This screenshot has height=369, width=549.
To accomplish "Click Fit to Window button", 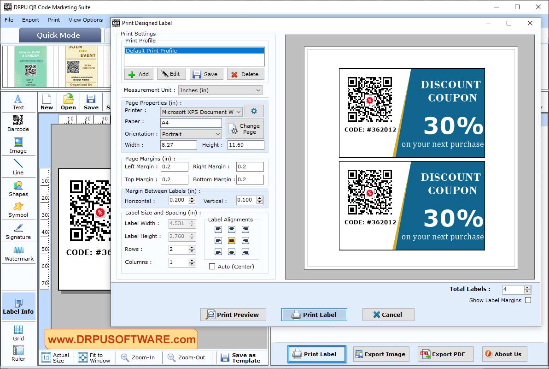I will 94,357.
